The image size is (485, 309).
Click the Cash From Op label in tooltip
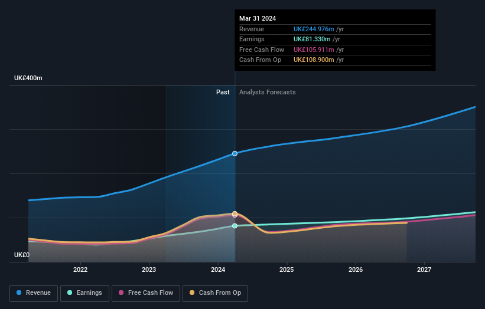(260, 60)
